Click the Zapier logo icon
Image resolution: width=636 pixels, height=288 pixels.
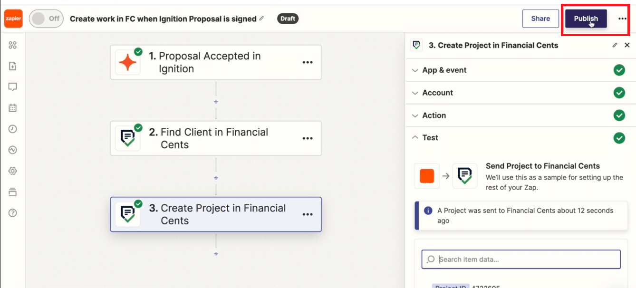[13, 19]
